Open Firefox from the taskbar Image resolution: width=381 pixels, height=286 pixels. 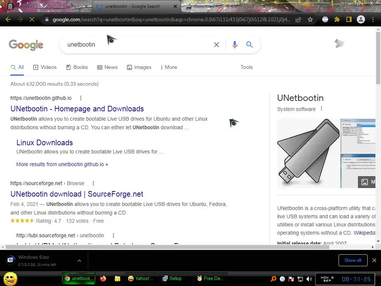pos(103,279)
